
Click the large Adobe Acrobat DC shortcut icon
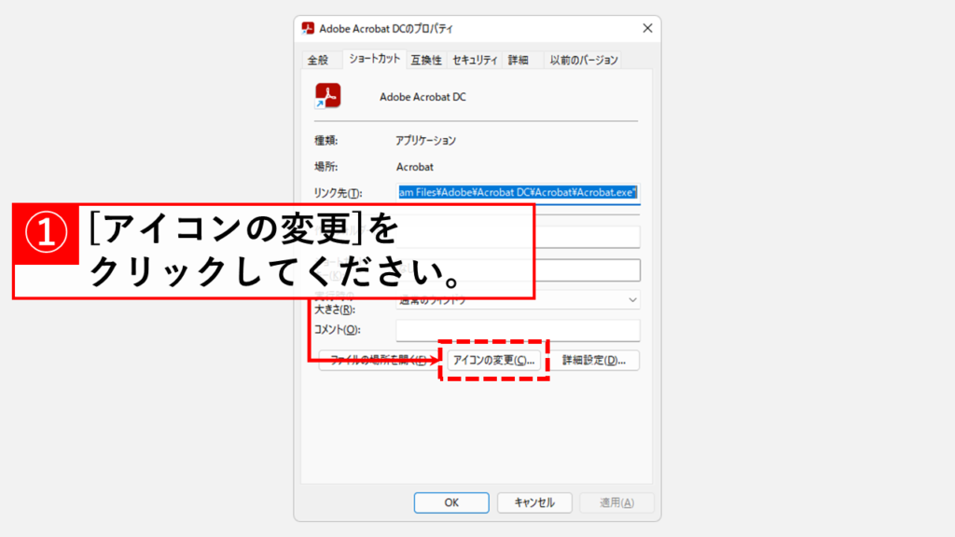pyautogui.click(x=327, y=96)
